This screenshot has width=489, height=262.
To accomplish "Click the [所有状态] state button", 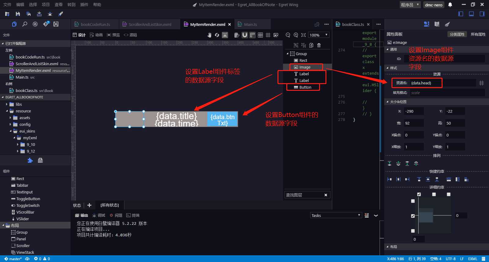I will (x=110, y=205).
